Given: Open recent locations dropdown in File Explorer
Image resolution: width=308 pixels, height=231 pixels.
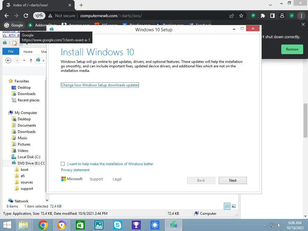Looking at the screenshot, I should pos(24,60).
